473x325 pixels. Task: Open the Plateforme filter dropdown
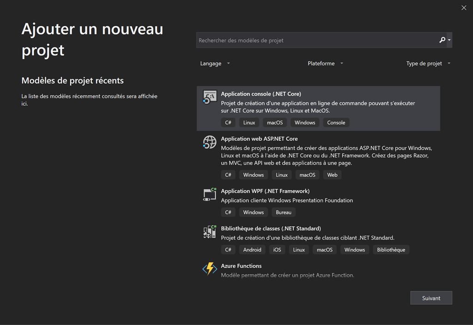325,63
